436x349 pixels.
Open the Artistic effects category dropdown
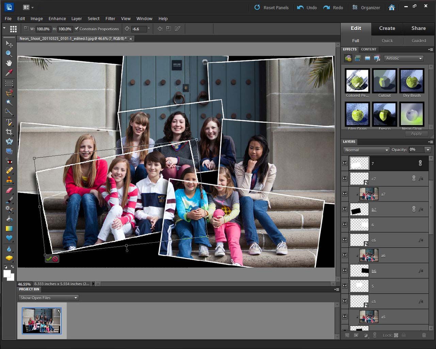[x=404, y=58]
